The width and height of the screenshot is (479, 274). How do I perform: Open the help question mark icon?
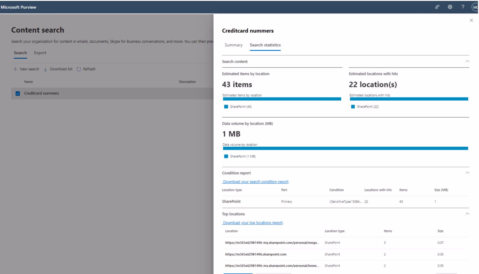(463, 7)
